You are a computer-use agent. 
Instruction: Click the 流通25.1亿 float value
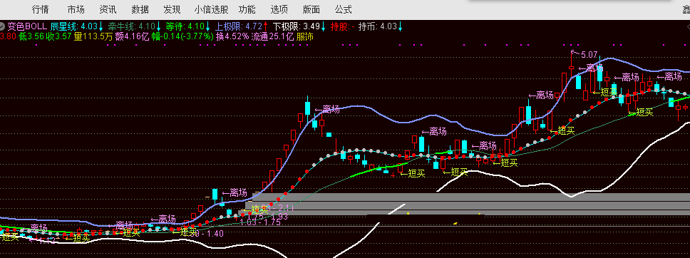[x=273, y=36]
